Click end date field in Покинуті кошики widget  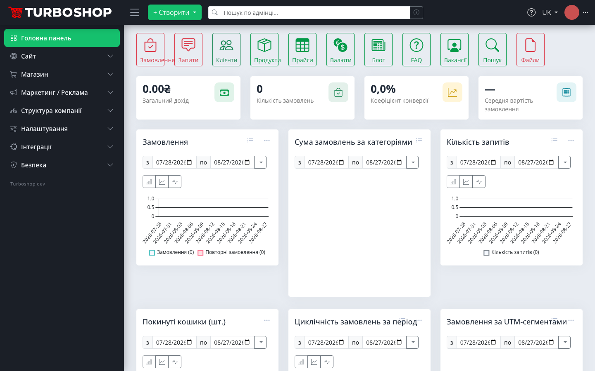click(x=232, y=343)
